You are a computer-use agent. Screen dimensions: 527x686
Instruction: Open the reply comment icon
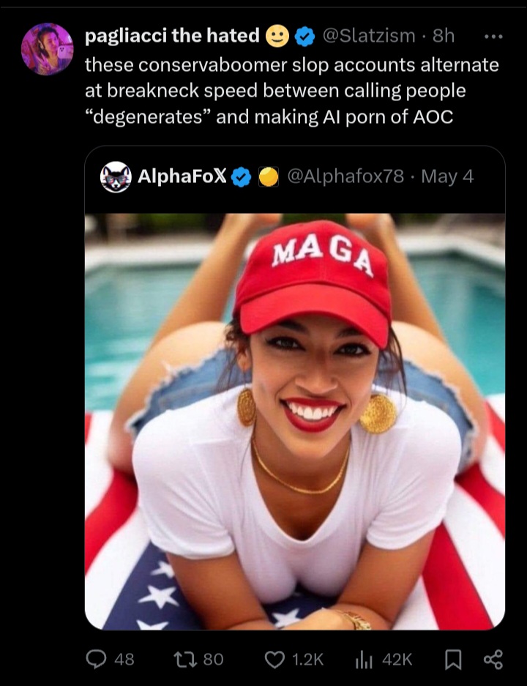[x=96, y=659]
